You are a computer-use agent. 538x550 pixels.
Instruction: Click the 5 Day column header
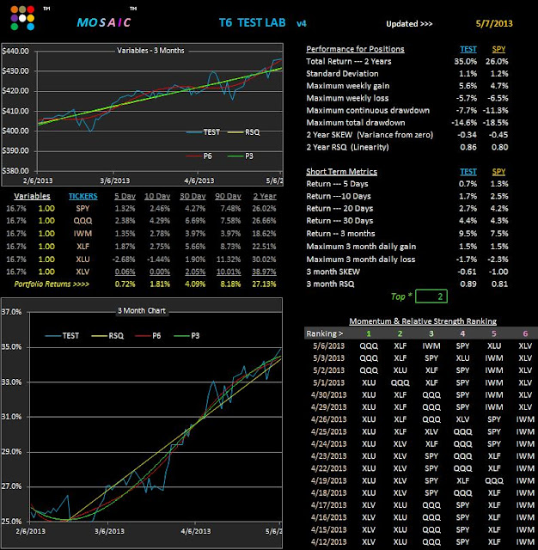[125, 196]
